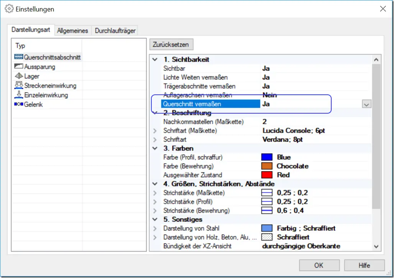Collapse the 5. Sonstiges section

click(155, 219)
